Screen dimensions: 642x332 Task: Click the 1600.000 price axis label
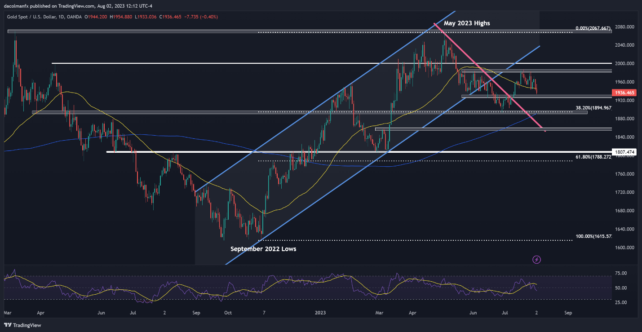pyautogui.click(x=624, y=248)
